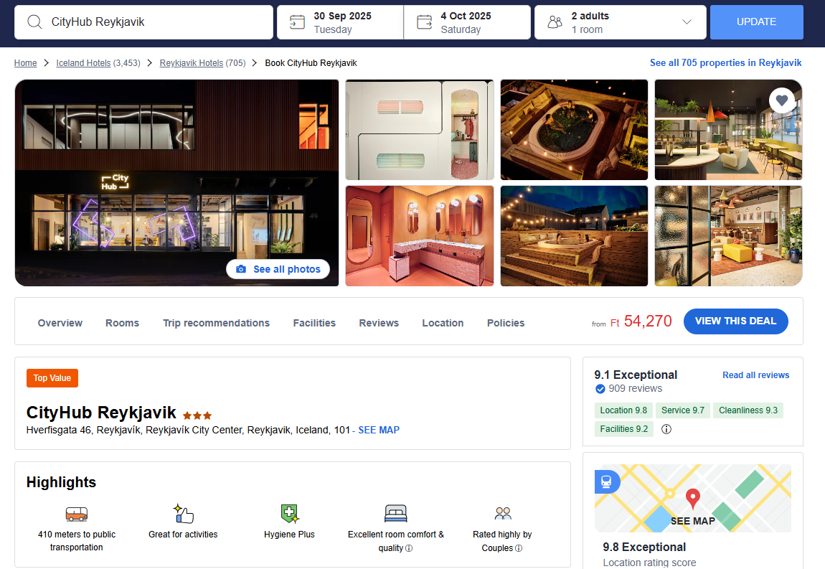Viewport: 825px width, 569px height.
Task: Click the Great for activities thumbs-up icon
Action: tap(184, 514)
